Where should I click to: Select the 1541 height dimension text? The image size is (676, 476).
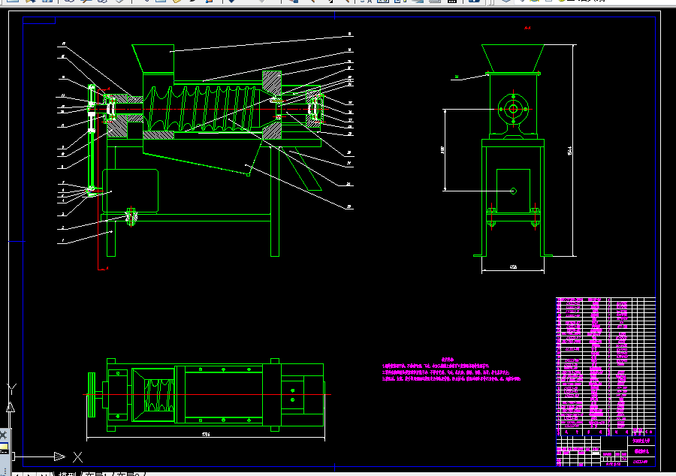coord(570,150)
